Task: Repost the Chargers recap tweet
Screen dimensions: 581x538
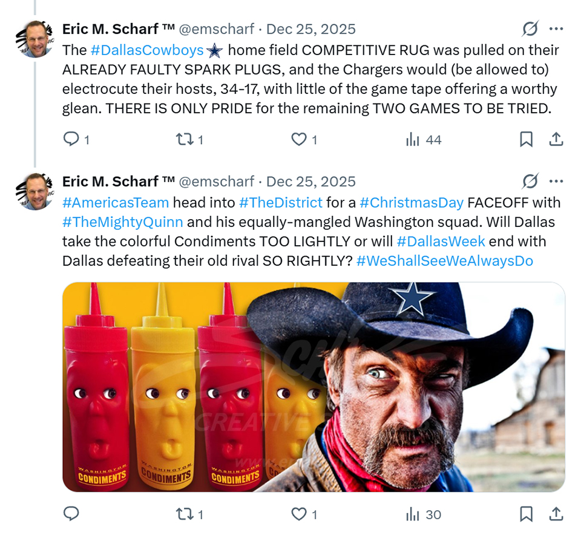Action: (183, 140)
